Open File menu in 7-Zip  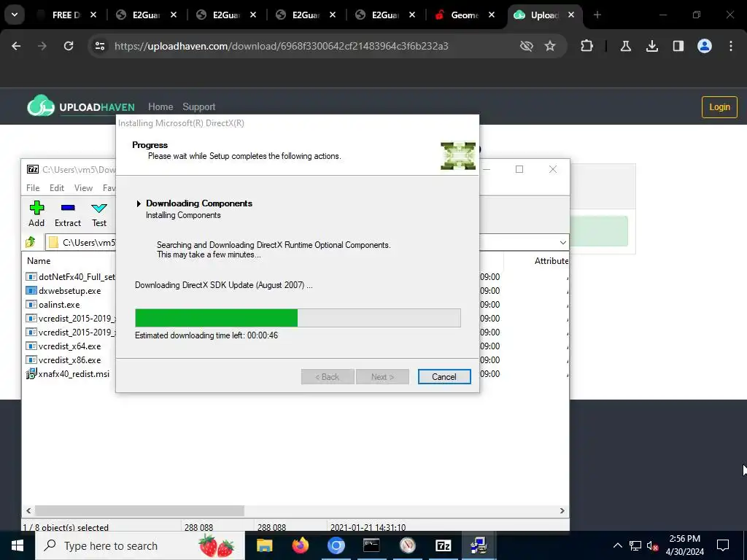click(x=33, y=187)
